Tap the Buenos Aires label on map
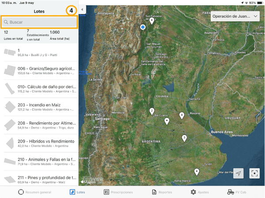 pyautogui.click(x=222, y=132)
